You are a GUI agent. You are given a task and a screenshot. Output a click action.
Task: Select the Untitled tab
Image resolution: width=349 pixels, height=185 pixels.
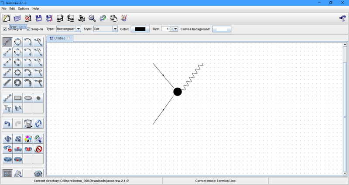[x=60, y=38]
